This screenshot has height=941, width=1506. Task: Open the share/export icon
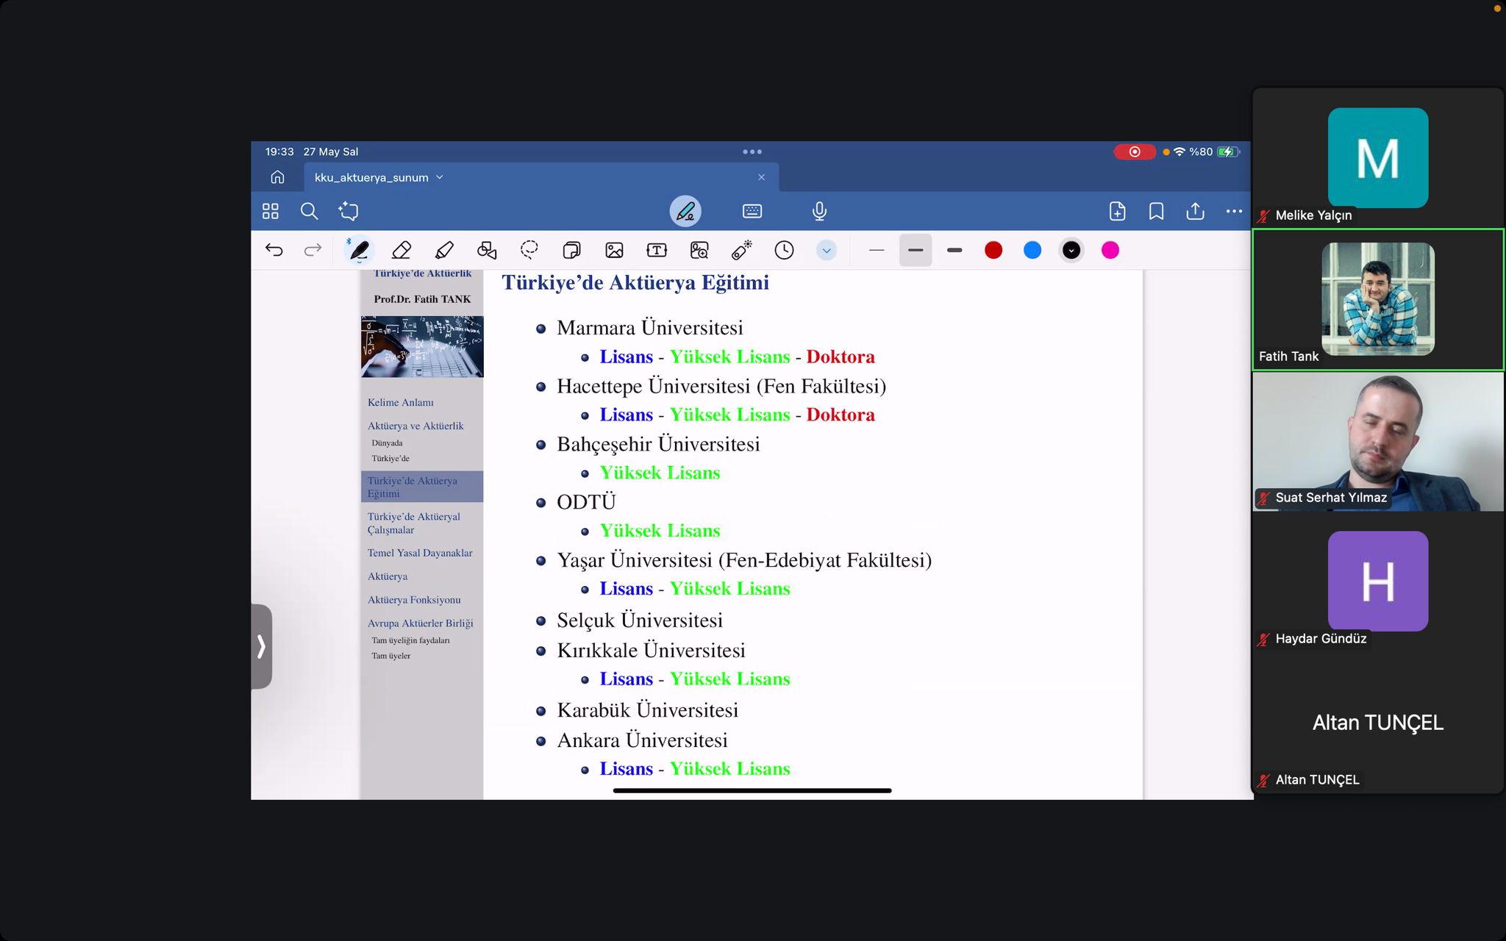coord(1196,212)
